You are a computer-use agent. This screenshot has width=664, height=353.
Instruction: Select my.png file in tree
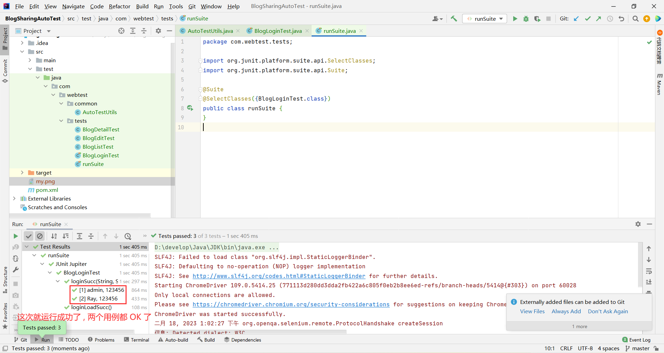(x=45, y=181)
